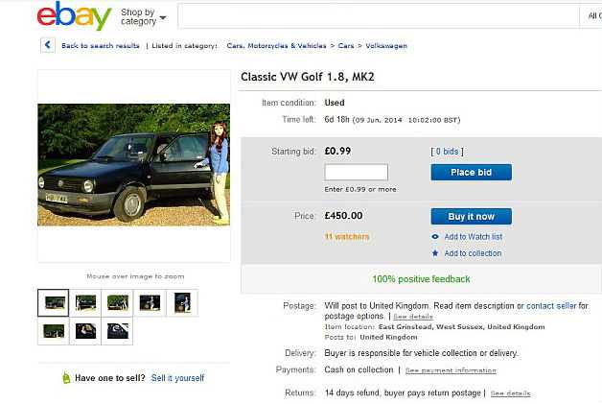
Task: View the 0 bids history link
Action: [448, 152]
